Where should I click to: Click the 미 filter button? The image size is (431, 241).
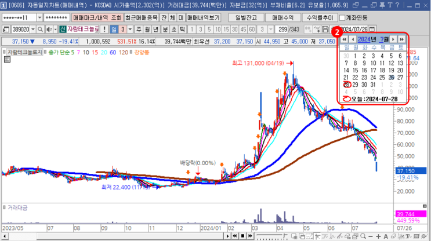(181, 17)
